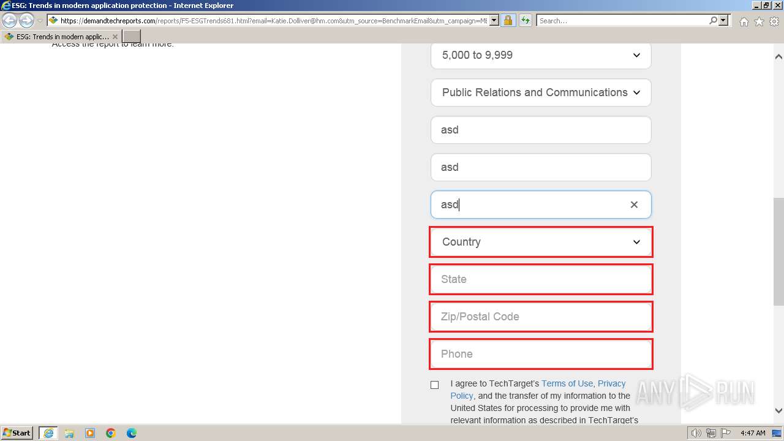Image resolution: width=784 pixels, height=441 pixels.
Task: Click the back-forward history dropdown arrow
Action: pos(40,21)
